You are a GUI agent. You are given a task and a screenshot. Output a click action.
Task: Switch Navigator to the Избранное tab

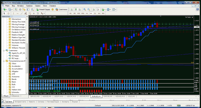(x=15, y=96)
